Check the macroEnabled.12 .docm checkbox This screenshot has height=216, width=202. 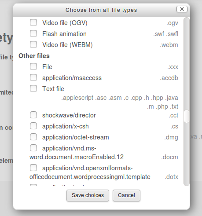(x=33, y=148)
